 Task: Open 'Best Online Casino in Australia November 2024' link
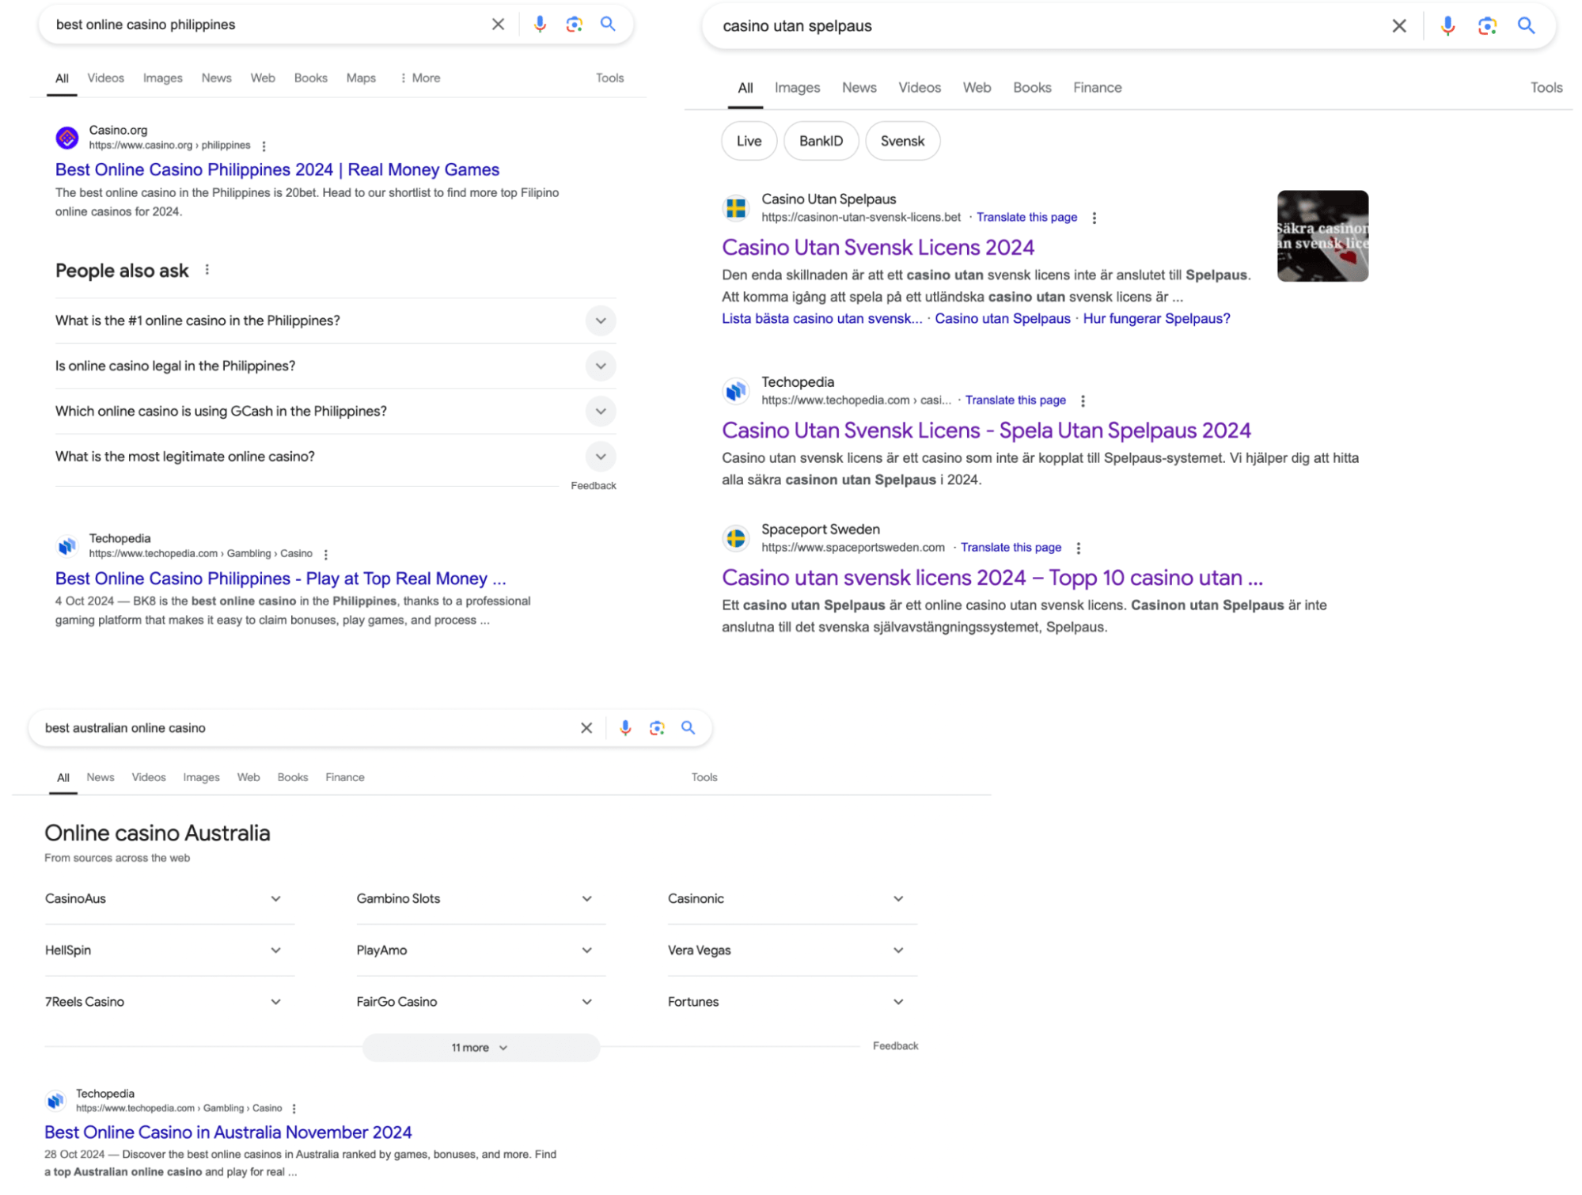click(228, 1132)
